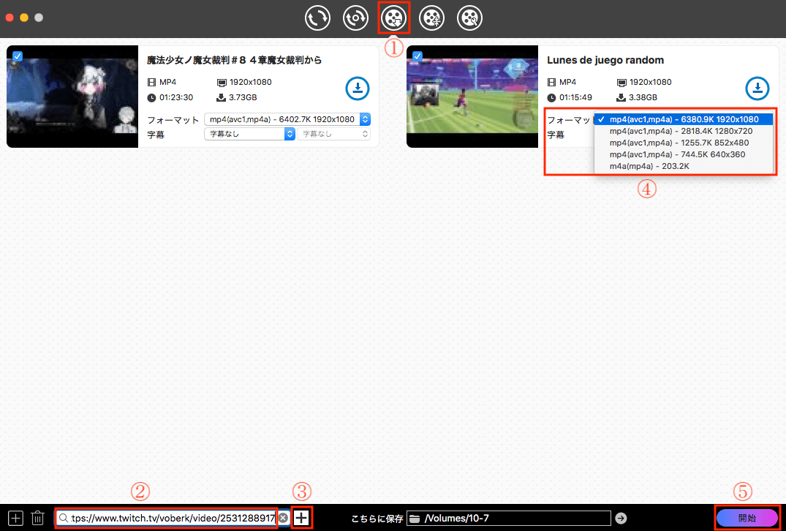The image size is (786, 531).
Task: Uncheck the 魔法少女ノ魔女裁判 video checkbox
Action: (x=18, y=56)
